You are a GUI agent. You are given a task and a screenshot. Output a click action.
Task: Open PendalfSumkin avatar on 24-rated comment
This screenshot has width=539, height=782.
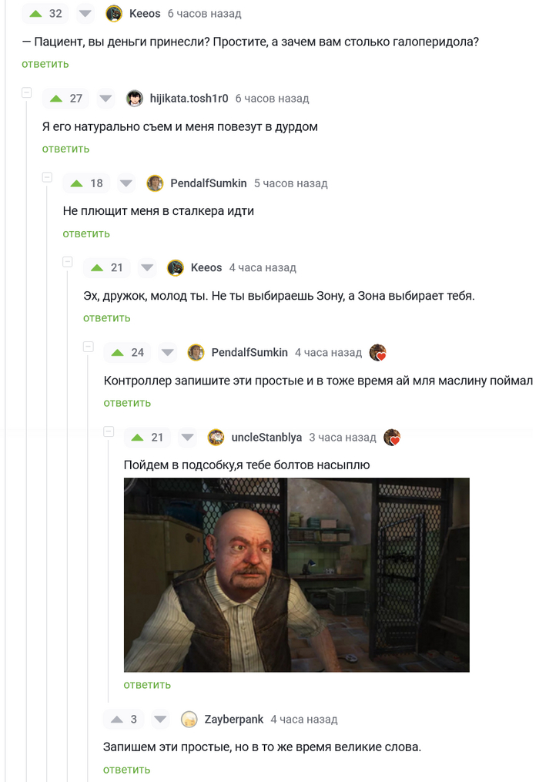click(196, 353)
